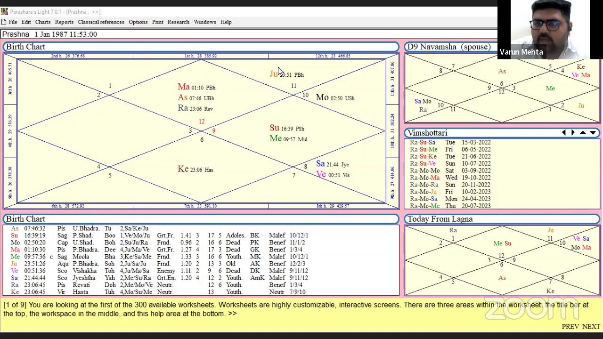Image resolution: width=603 pixels, height=339 pixels.
Task: Select Ke 23:06 Has in the birth chart
Action: (195, 169)
